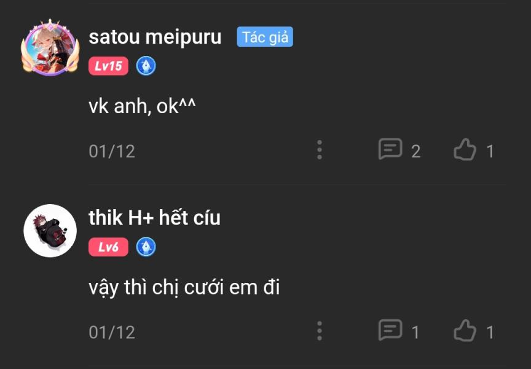Screen dimensions: 531x369
Task: Tap the 01/12 date under satou meipuru's comment
Action: click(112, 151)
